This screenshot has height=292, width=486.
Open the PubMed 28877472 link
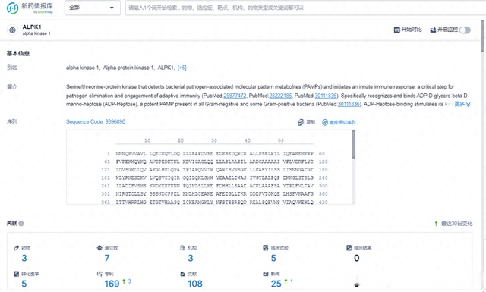coord(235,96)
